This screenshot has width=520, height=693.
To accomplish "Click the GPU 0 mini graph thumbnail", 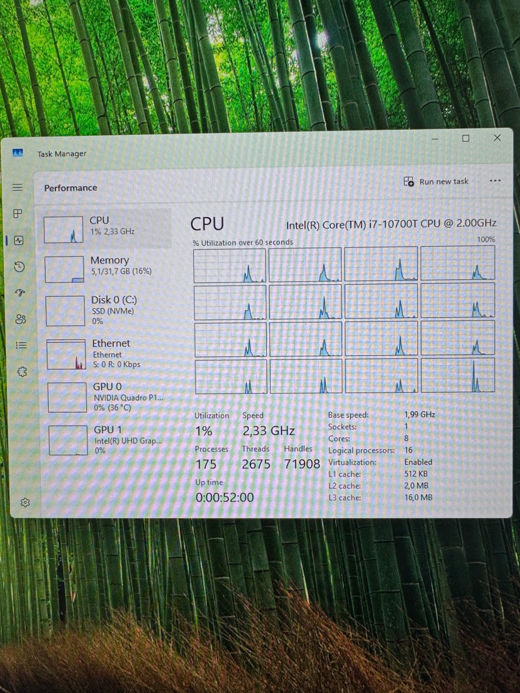I will click(67, 397).
